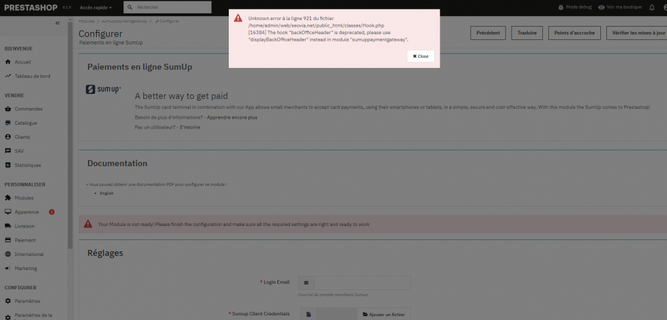Click the Catalogue store icon
This screenshot has height=320, width=667.
click(7, 123)
